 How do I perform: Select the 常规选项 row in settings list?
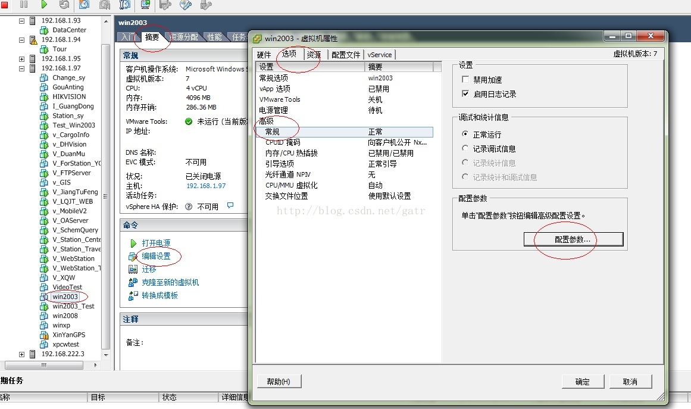tap(344, 78)
